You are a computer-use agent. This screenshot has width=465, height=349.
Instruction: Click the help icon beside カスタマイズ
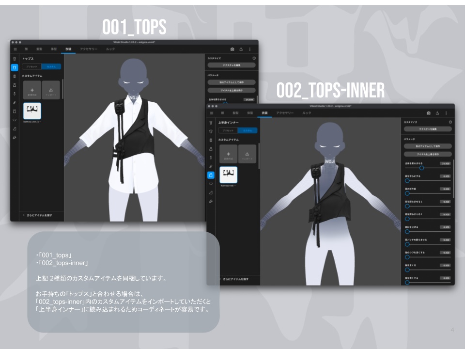tap(254, 58)
